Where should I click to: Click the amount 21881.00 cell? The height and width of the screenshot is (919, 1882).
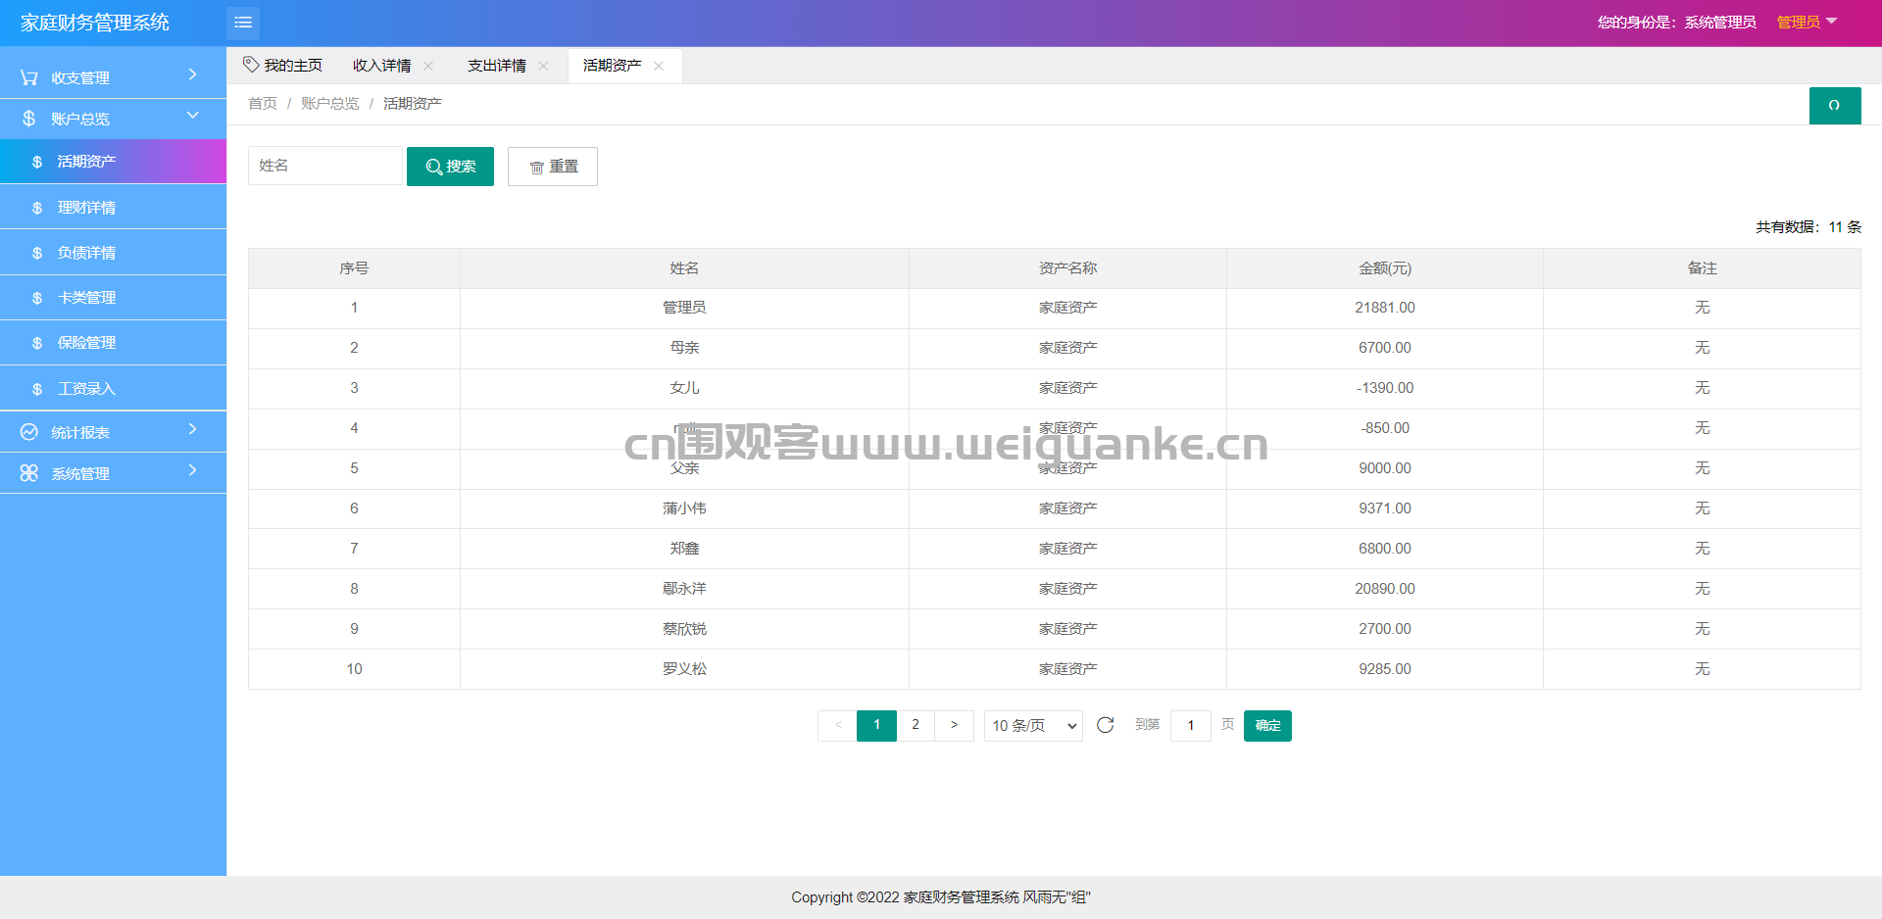(x=1385, y=308)
